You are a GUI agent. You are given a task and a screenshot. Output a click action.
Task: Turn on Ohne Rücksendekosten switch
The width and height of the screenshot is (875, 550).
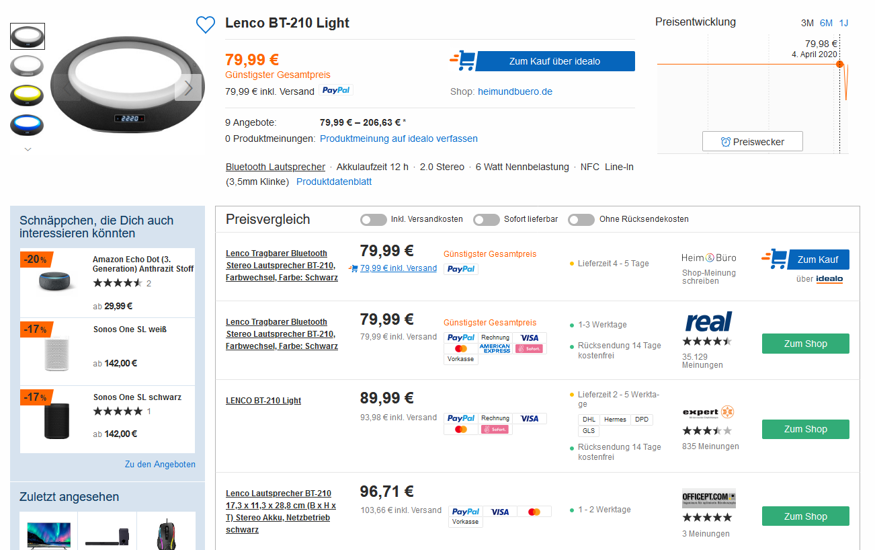581,219
